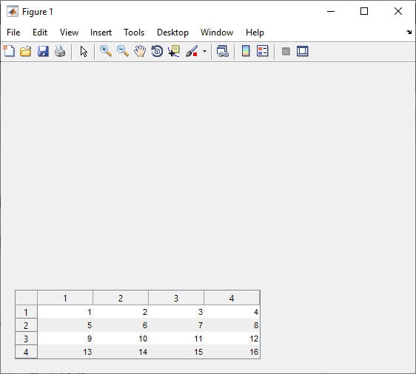Click the cell containing value 16
The width and height of the screenshot is (416, 374).
[232, 352]
